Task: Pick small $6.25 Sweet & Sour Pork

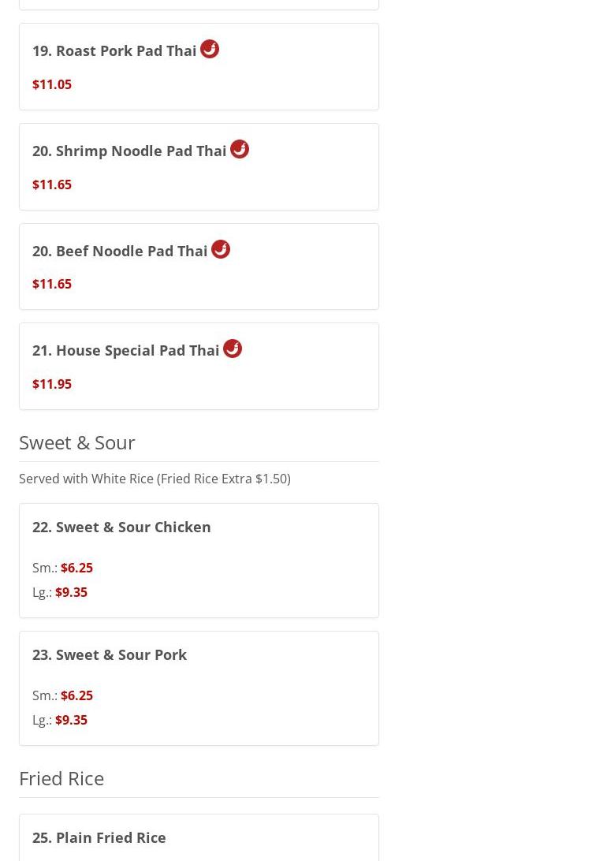Action: [76, 695]
